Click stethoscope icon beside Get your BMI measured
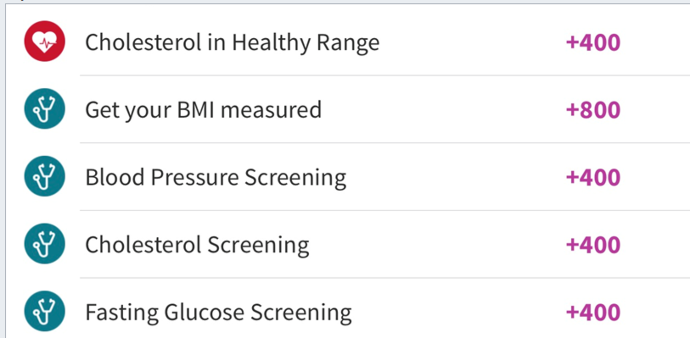 44,109
